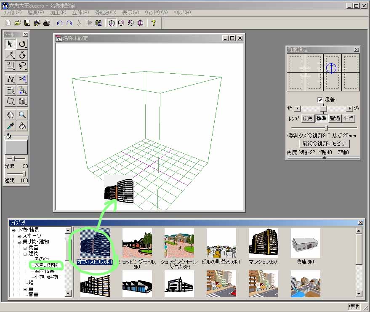Select the arrow selection tool
The image size is (370, 312).
[x=10, y=44]
